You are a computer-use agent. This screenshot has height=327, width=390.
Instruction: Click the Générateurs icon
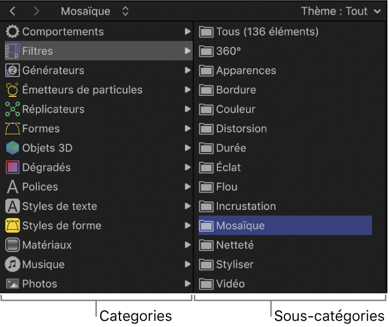click(x=12, y=70)
